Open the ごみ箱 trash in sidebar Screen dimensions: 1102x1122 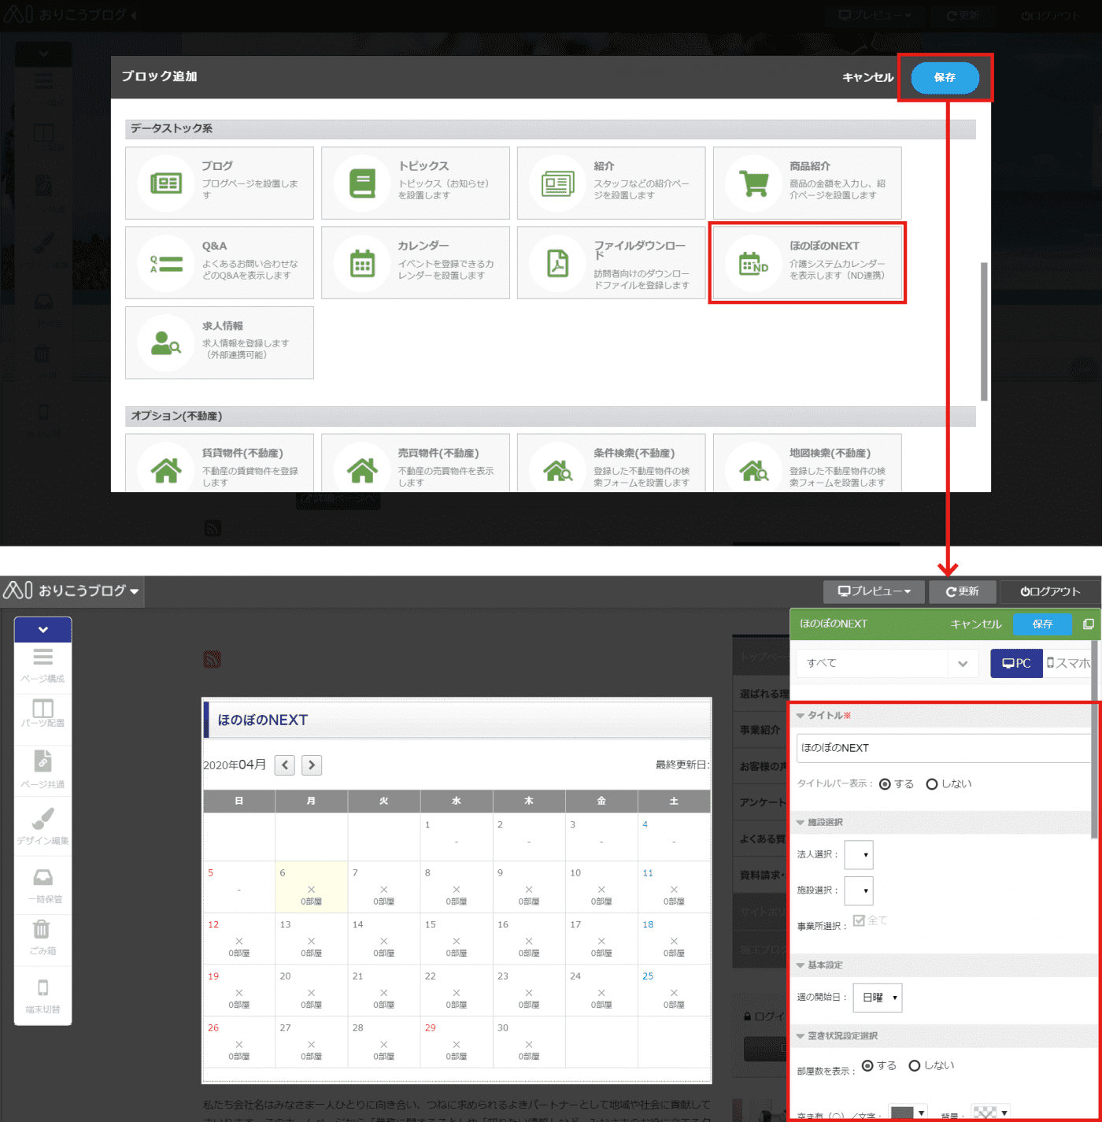pos(43,937)
